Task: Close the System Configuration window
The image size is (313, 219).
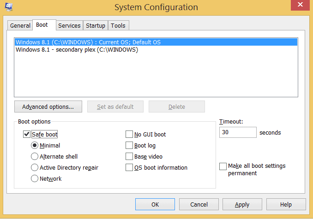Action: click(x=300, y=5)
